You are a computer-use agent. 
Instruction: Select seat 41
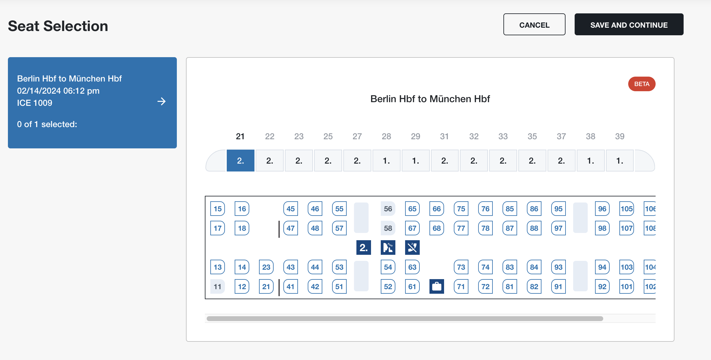tap(291, 286)
